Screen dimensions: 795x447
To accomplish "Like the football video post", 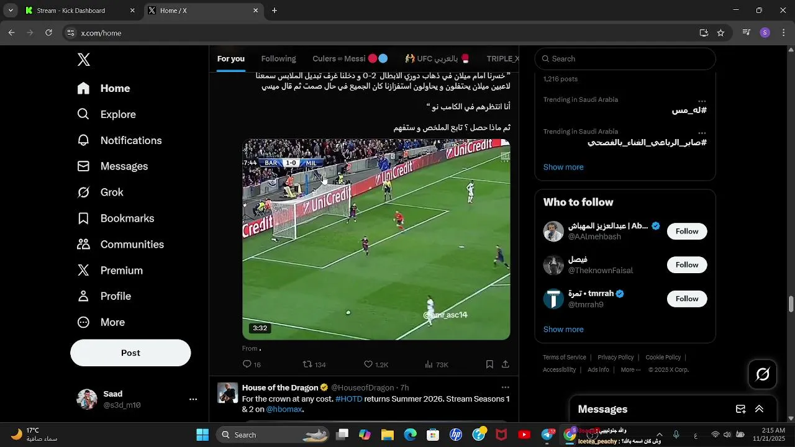I will point(376,364).
